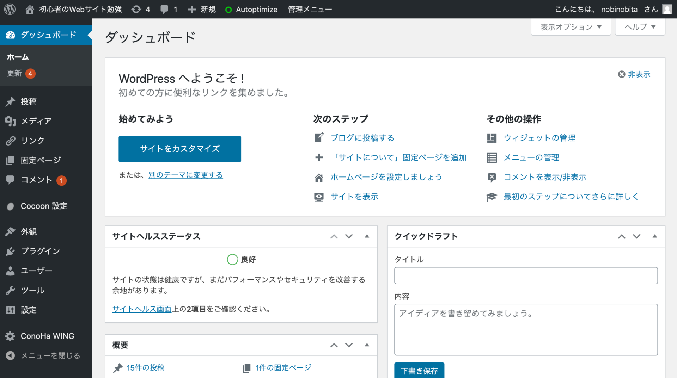The height and width of the screenshot is (378, 677).
Task: Follow the 別のテーマに変更する link
Action: click(185, 175)
